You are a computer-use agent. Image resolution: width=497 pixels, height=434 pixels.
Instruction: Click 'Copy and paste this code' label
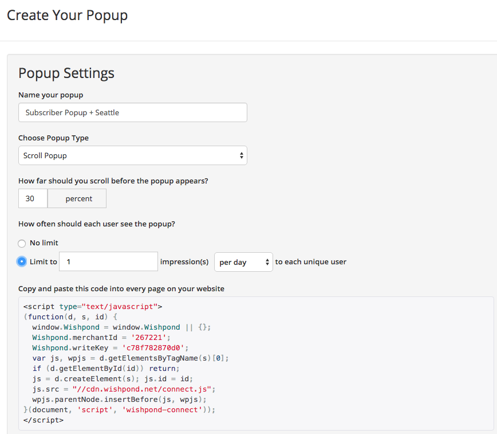[x=121, y=288]
